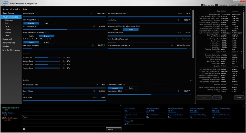The height and width of the screenshot is (133, 246).
Task: Click info icon for Processor Cache Ratio
Action: [x=97, y=85]
